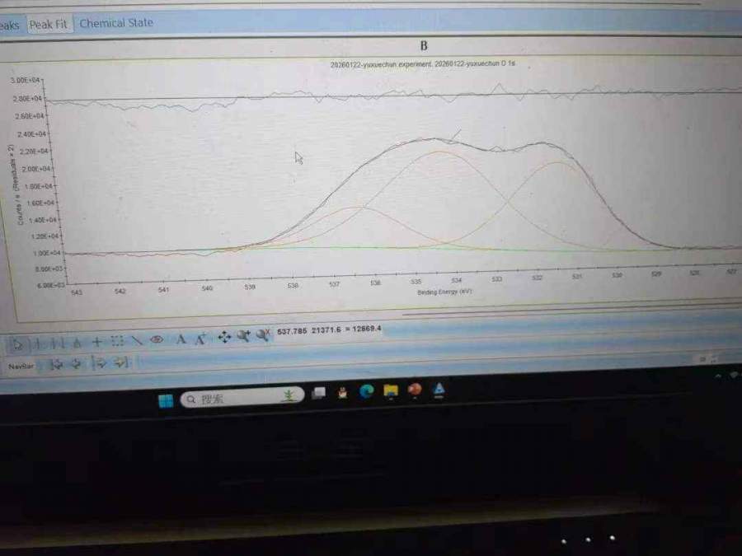Launch Microsoft Edge from the taskbar
This screenshot has width=742, height=556.
coord(366,391)
